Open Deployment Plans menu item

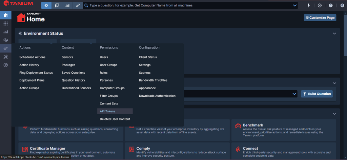coord(32,80)
